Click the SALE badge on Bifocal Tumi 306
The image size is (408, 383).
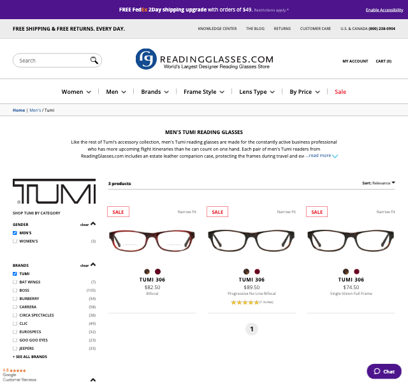tap(118, 212)
